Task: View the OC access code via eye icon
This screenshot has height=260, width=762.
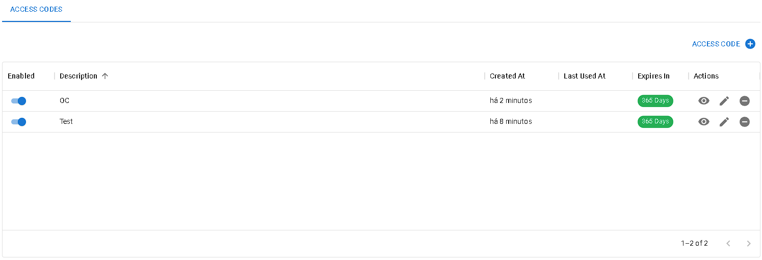Action: [703, 101]
